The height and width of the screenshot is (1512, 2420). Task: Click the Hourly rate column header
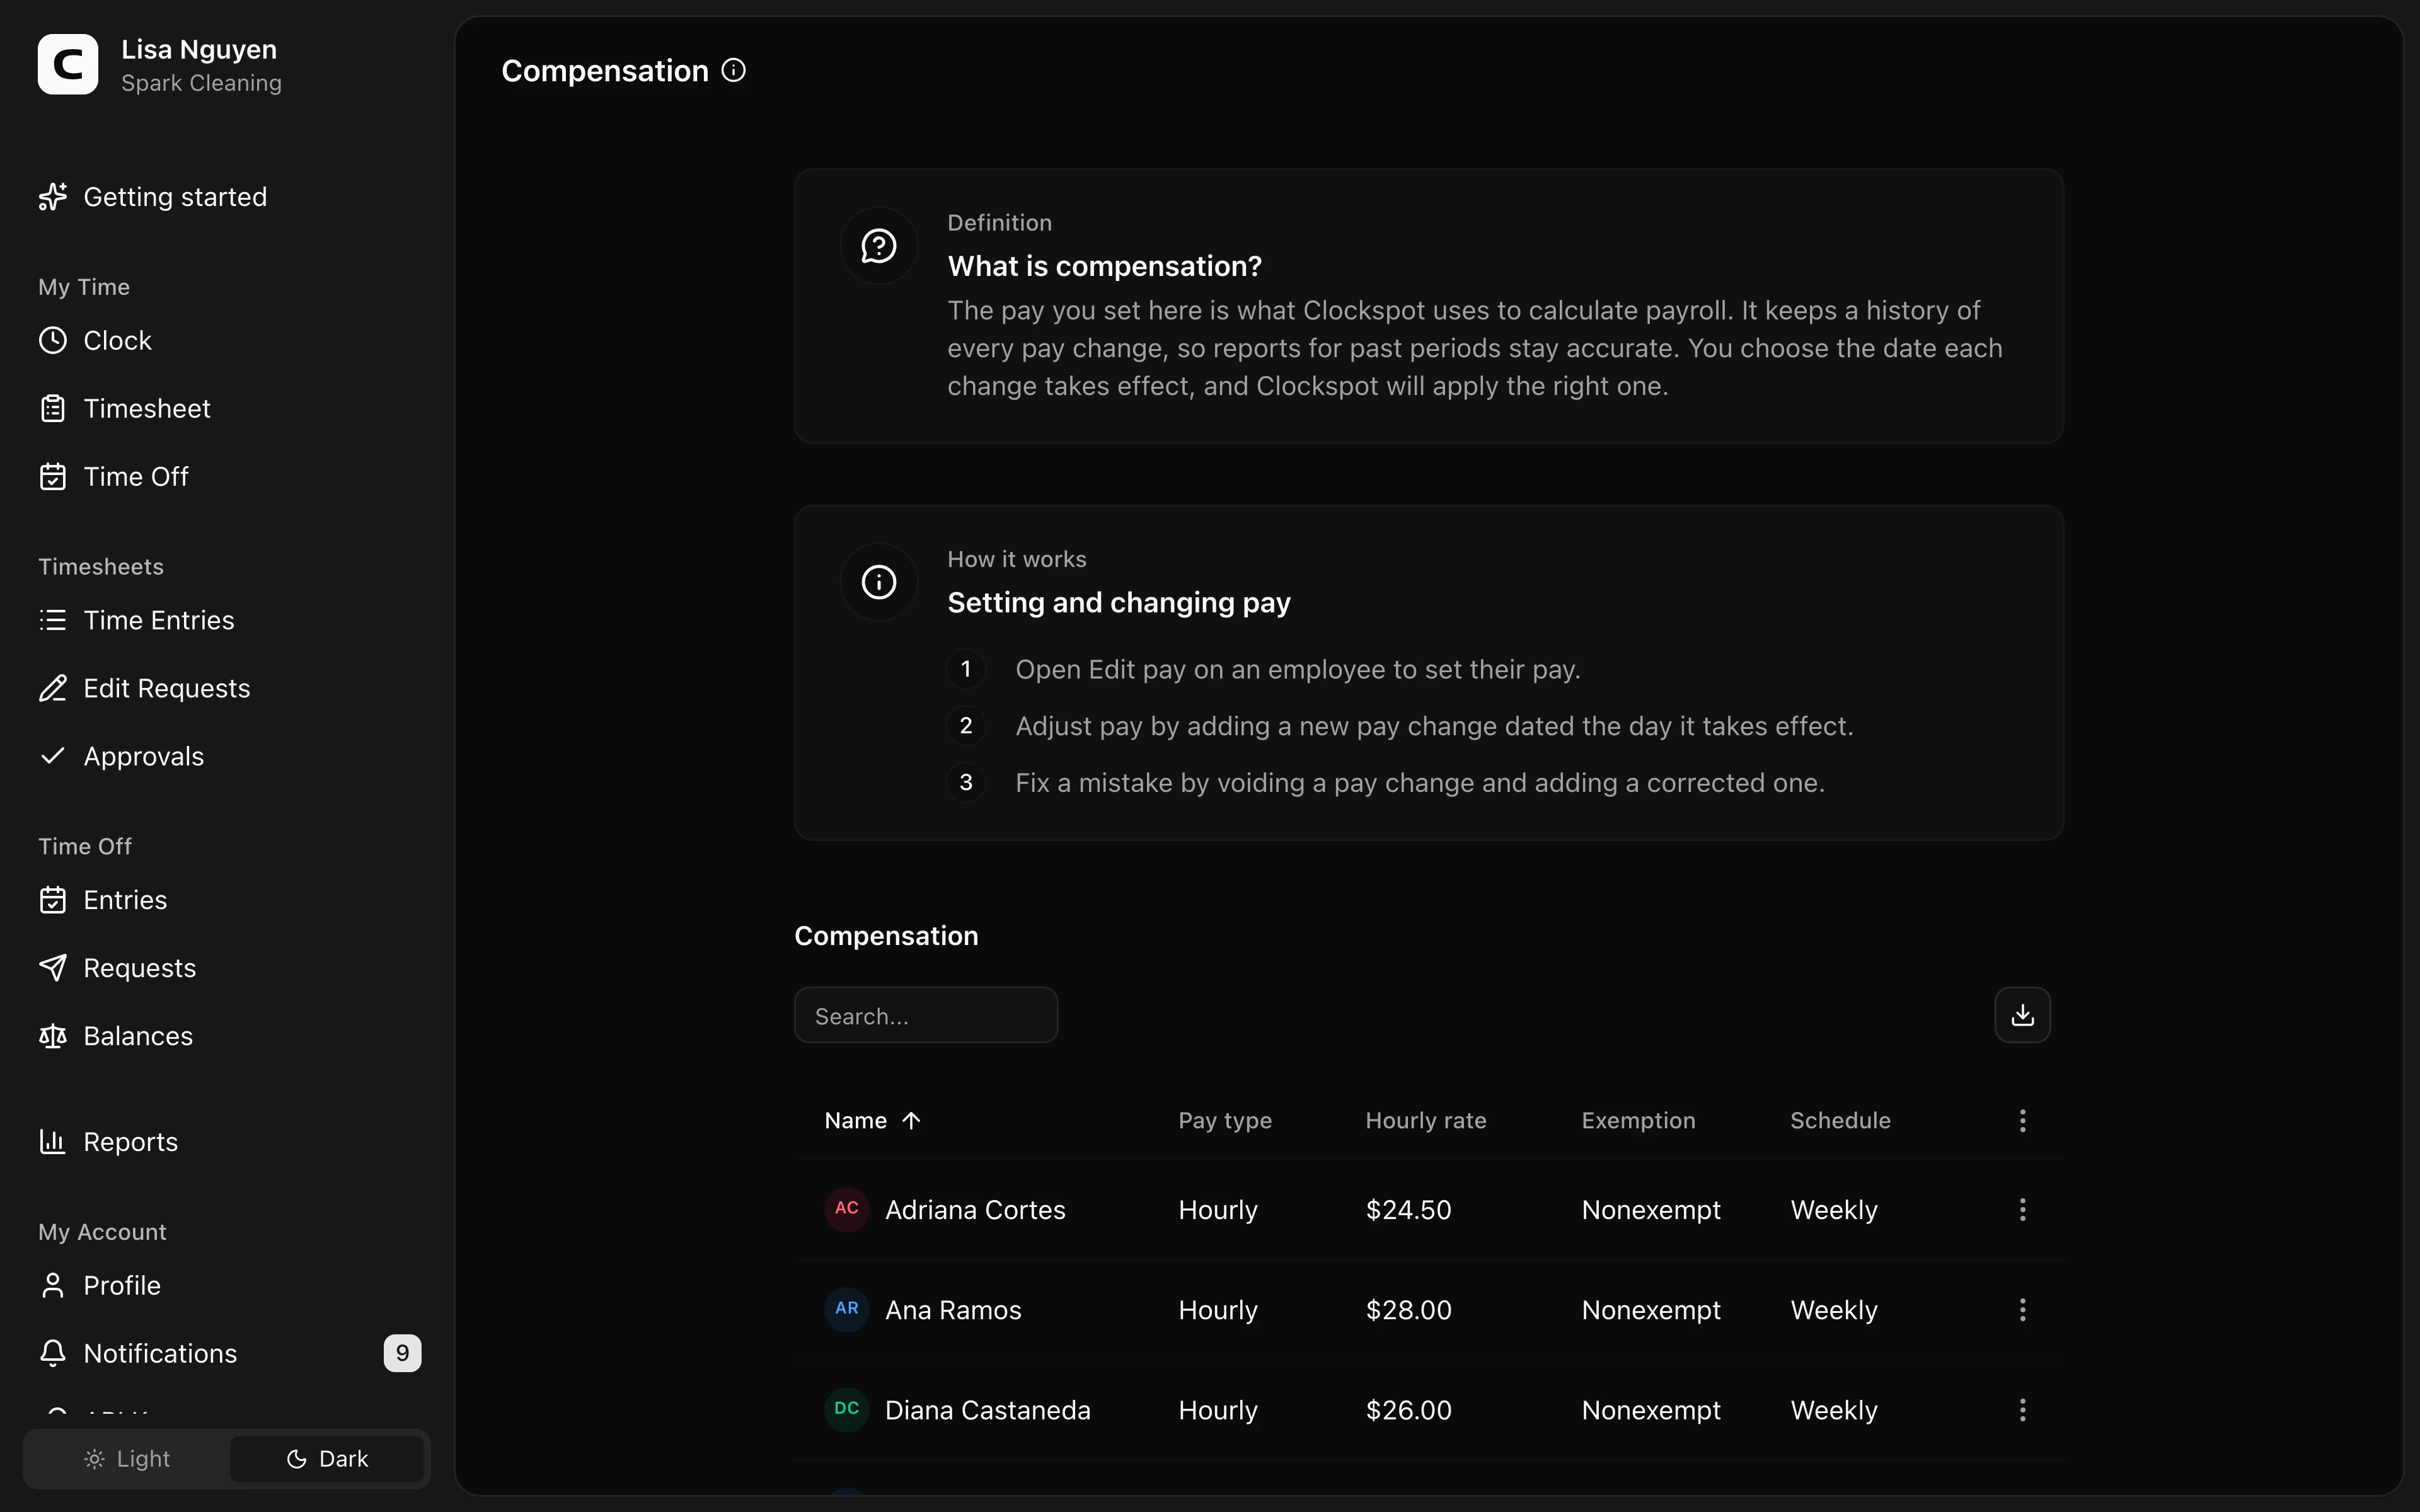(x=1426, y=1121)
